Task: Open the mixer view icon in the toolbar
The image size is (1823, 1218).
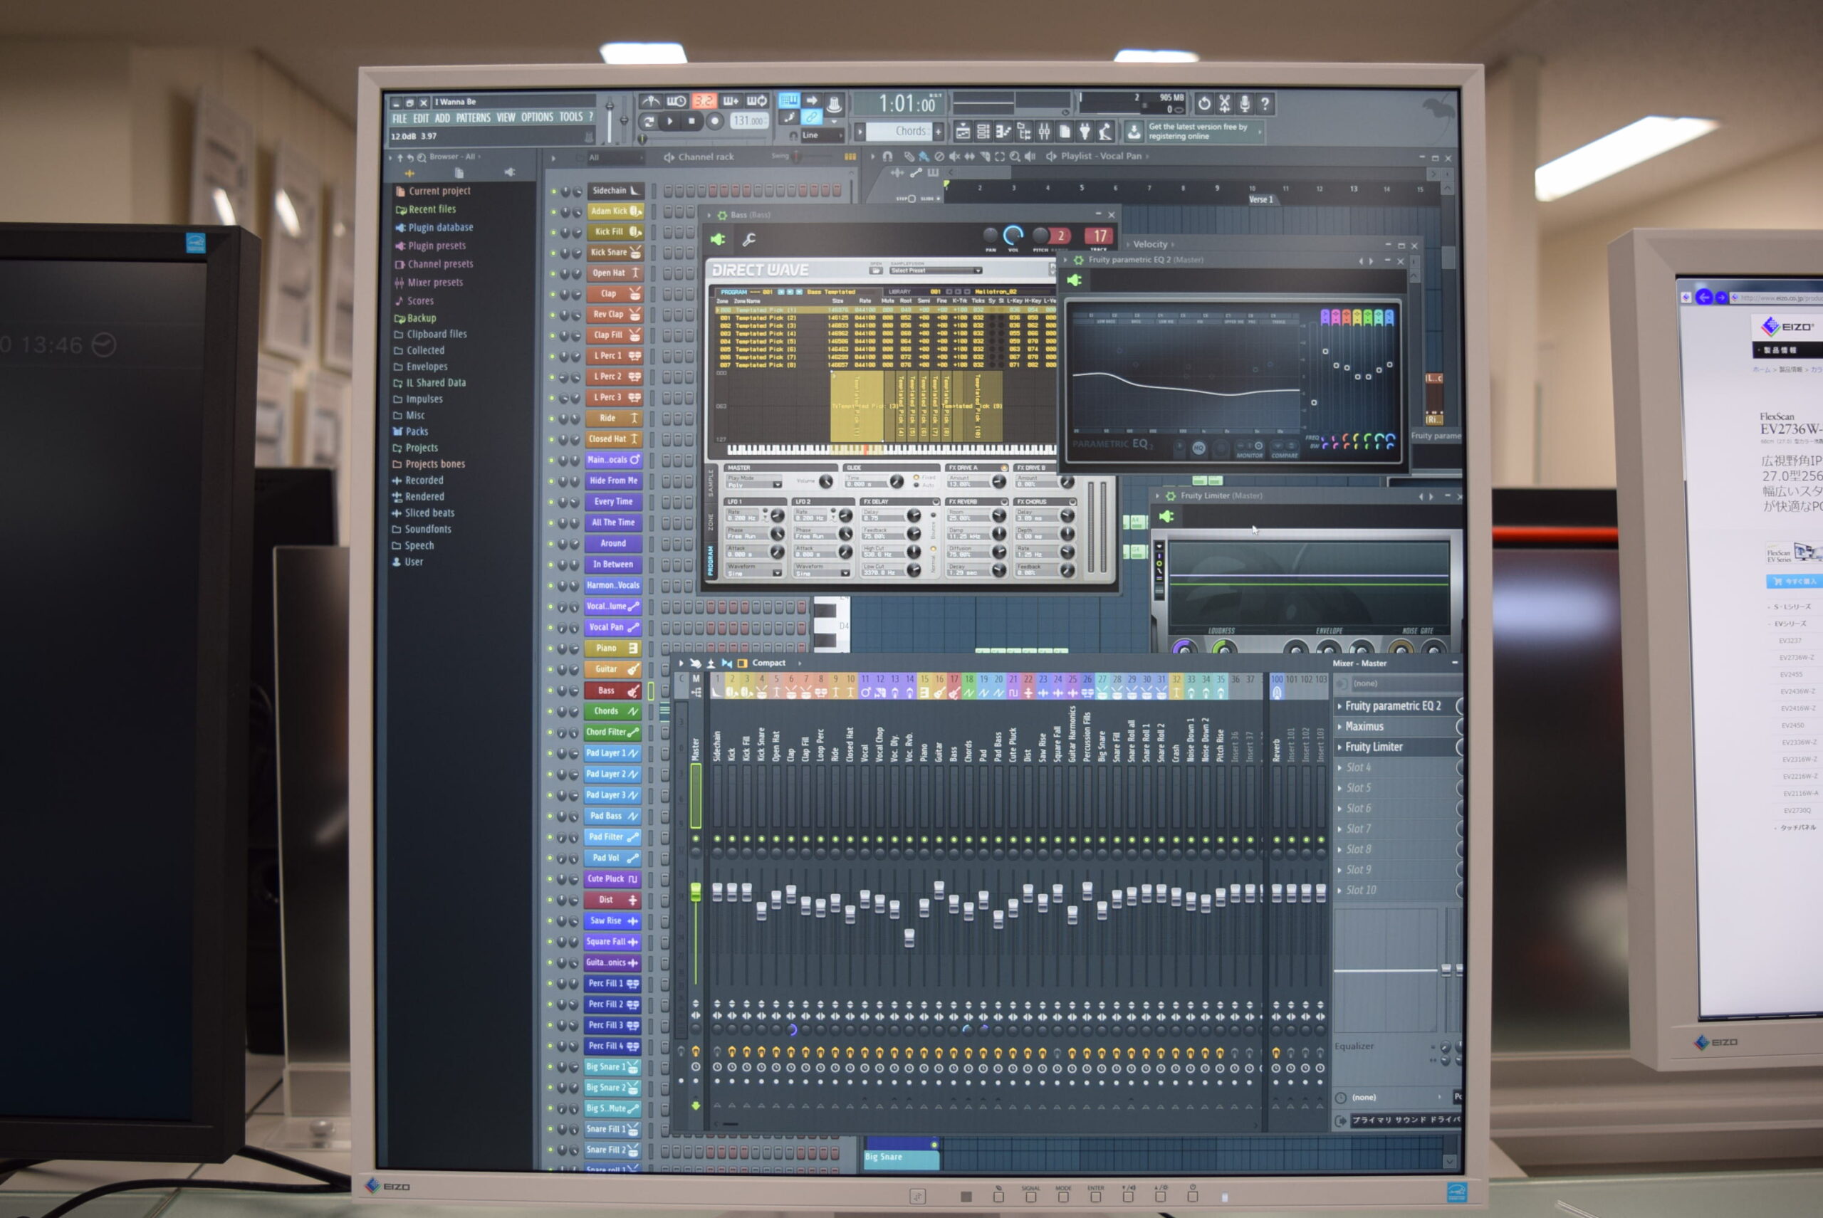Action: click(x=1044, y=131)
